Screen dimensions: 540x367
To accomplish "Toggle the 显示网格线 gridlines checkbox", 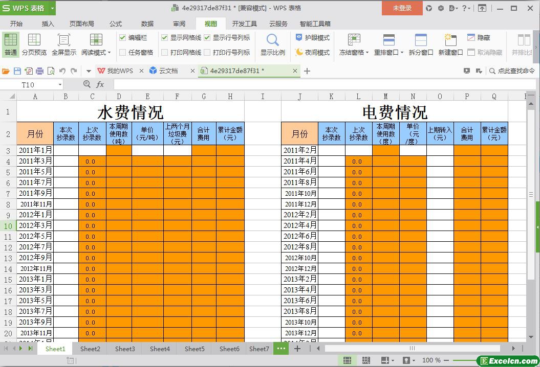I will (164, 37).
